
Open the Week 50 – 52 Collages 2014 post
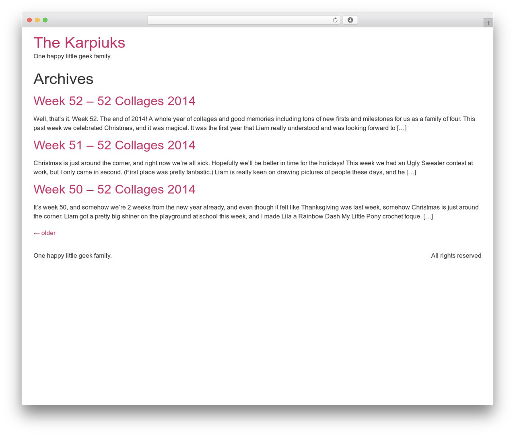coord(114,189)
